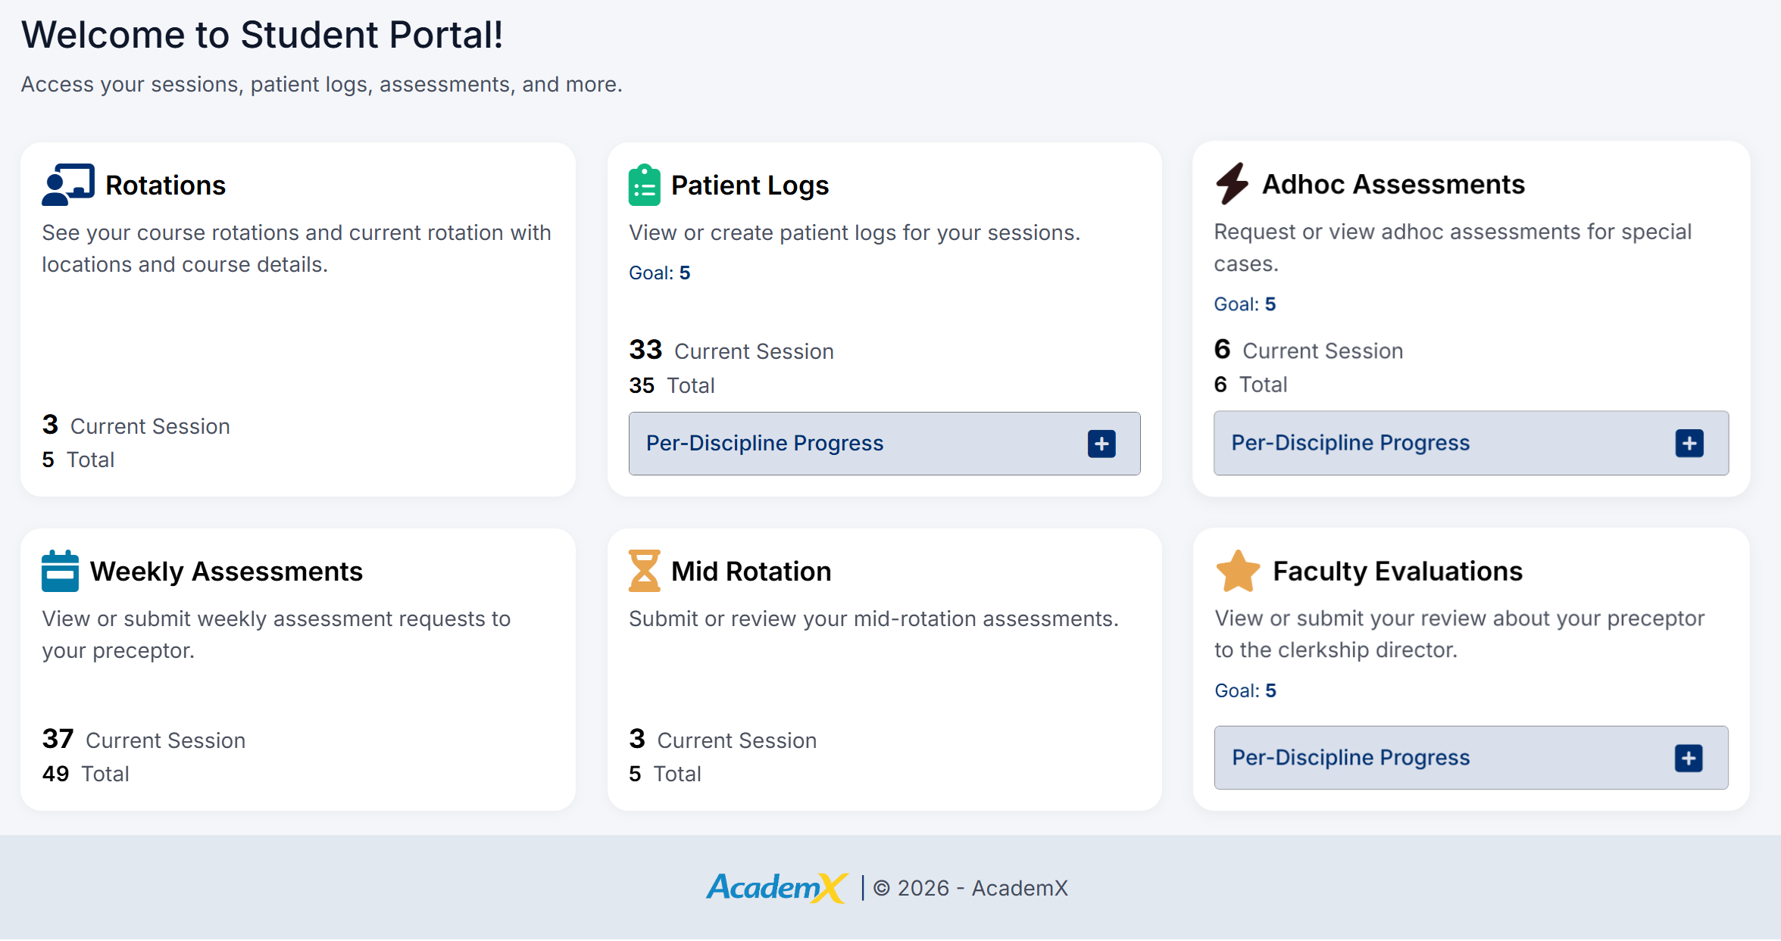
Task: Click the Welcome to Student Portal heading
Action: (262, 34)
